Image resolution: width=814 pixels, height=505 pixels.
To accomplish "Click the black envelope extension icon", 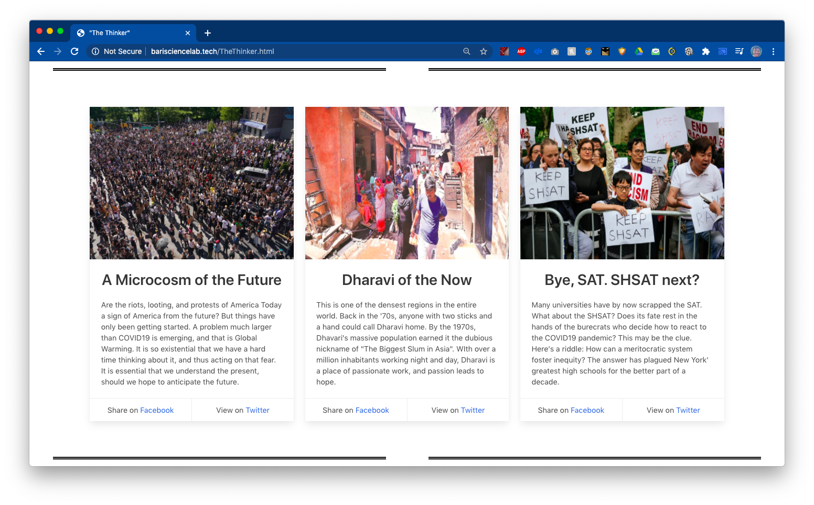I will (605, 51).
